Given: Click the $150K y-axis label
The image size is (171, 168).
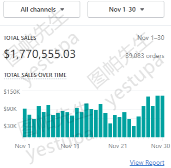Looking at the screenshot, I should 12,92.
